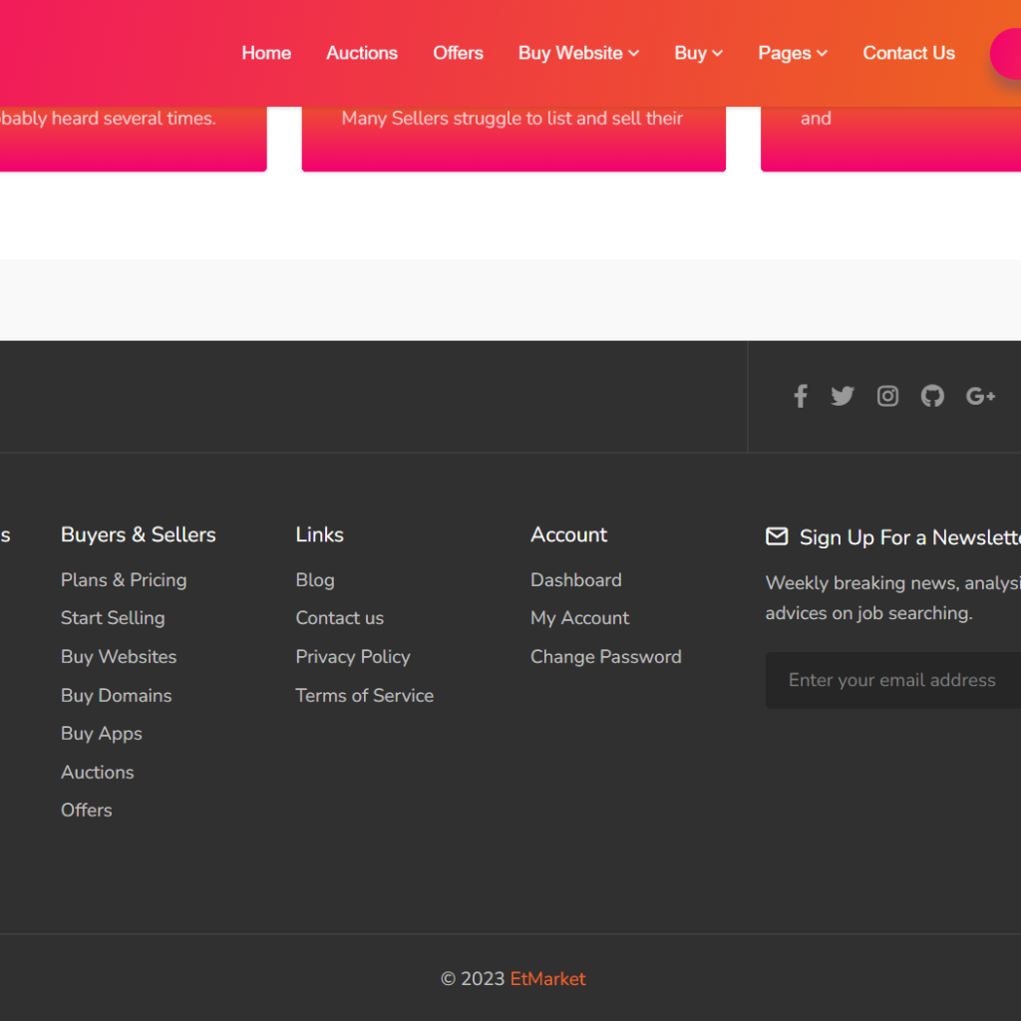Open the Twitter social icon

click(843, 397)
